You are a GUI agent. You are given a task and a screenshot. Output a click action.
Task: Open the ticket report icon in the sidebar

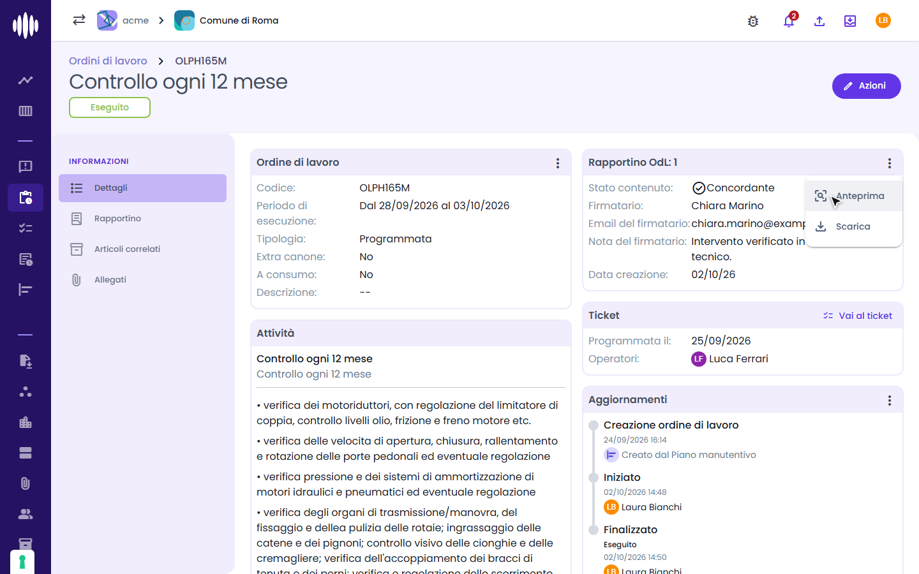pos(26,167)
